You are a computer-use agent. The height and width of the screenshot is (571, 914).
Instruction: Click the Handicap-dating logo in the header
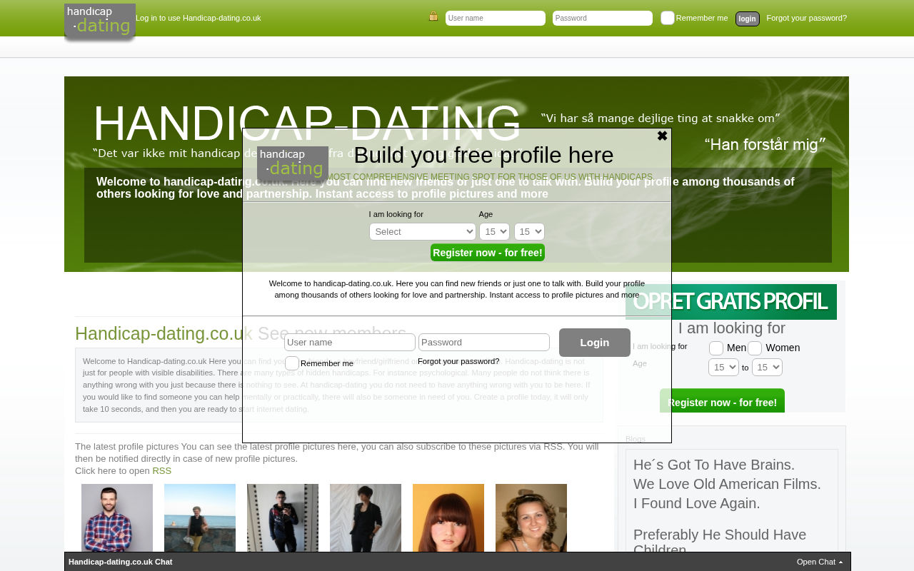coord(100,22)
